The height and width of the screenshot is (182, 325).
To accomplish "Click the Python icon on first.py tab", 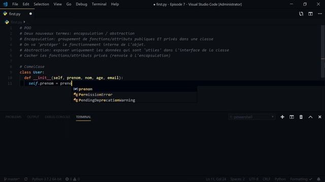I will (x=5, y=14).
